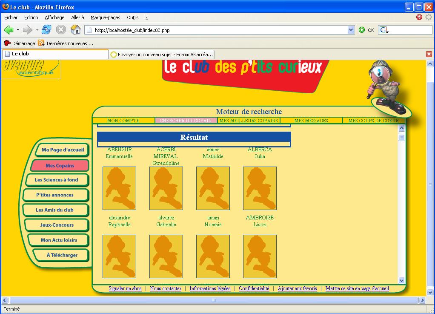435x314 pixels.
Task: Click the Forward navigation arrow
Action: tap(27, 30)
